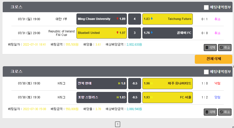Image resolution: width=234 pixels, height=128 pixels.
Task: Check 베팅내역첨부 box on first 크로스 panel
Action: 206,7
